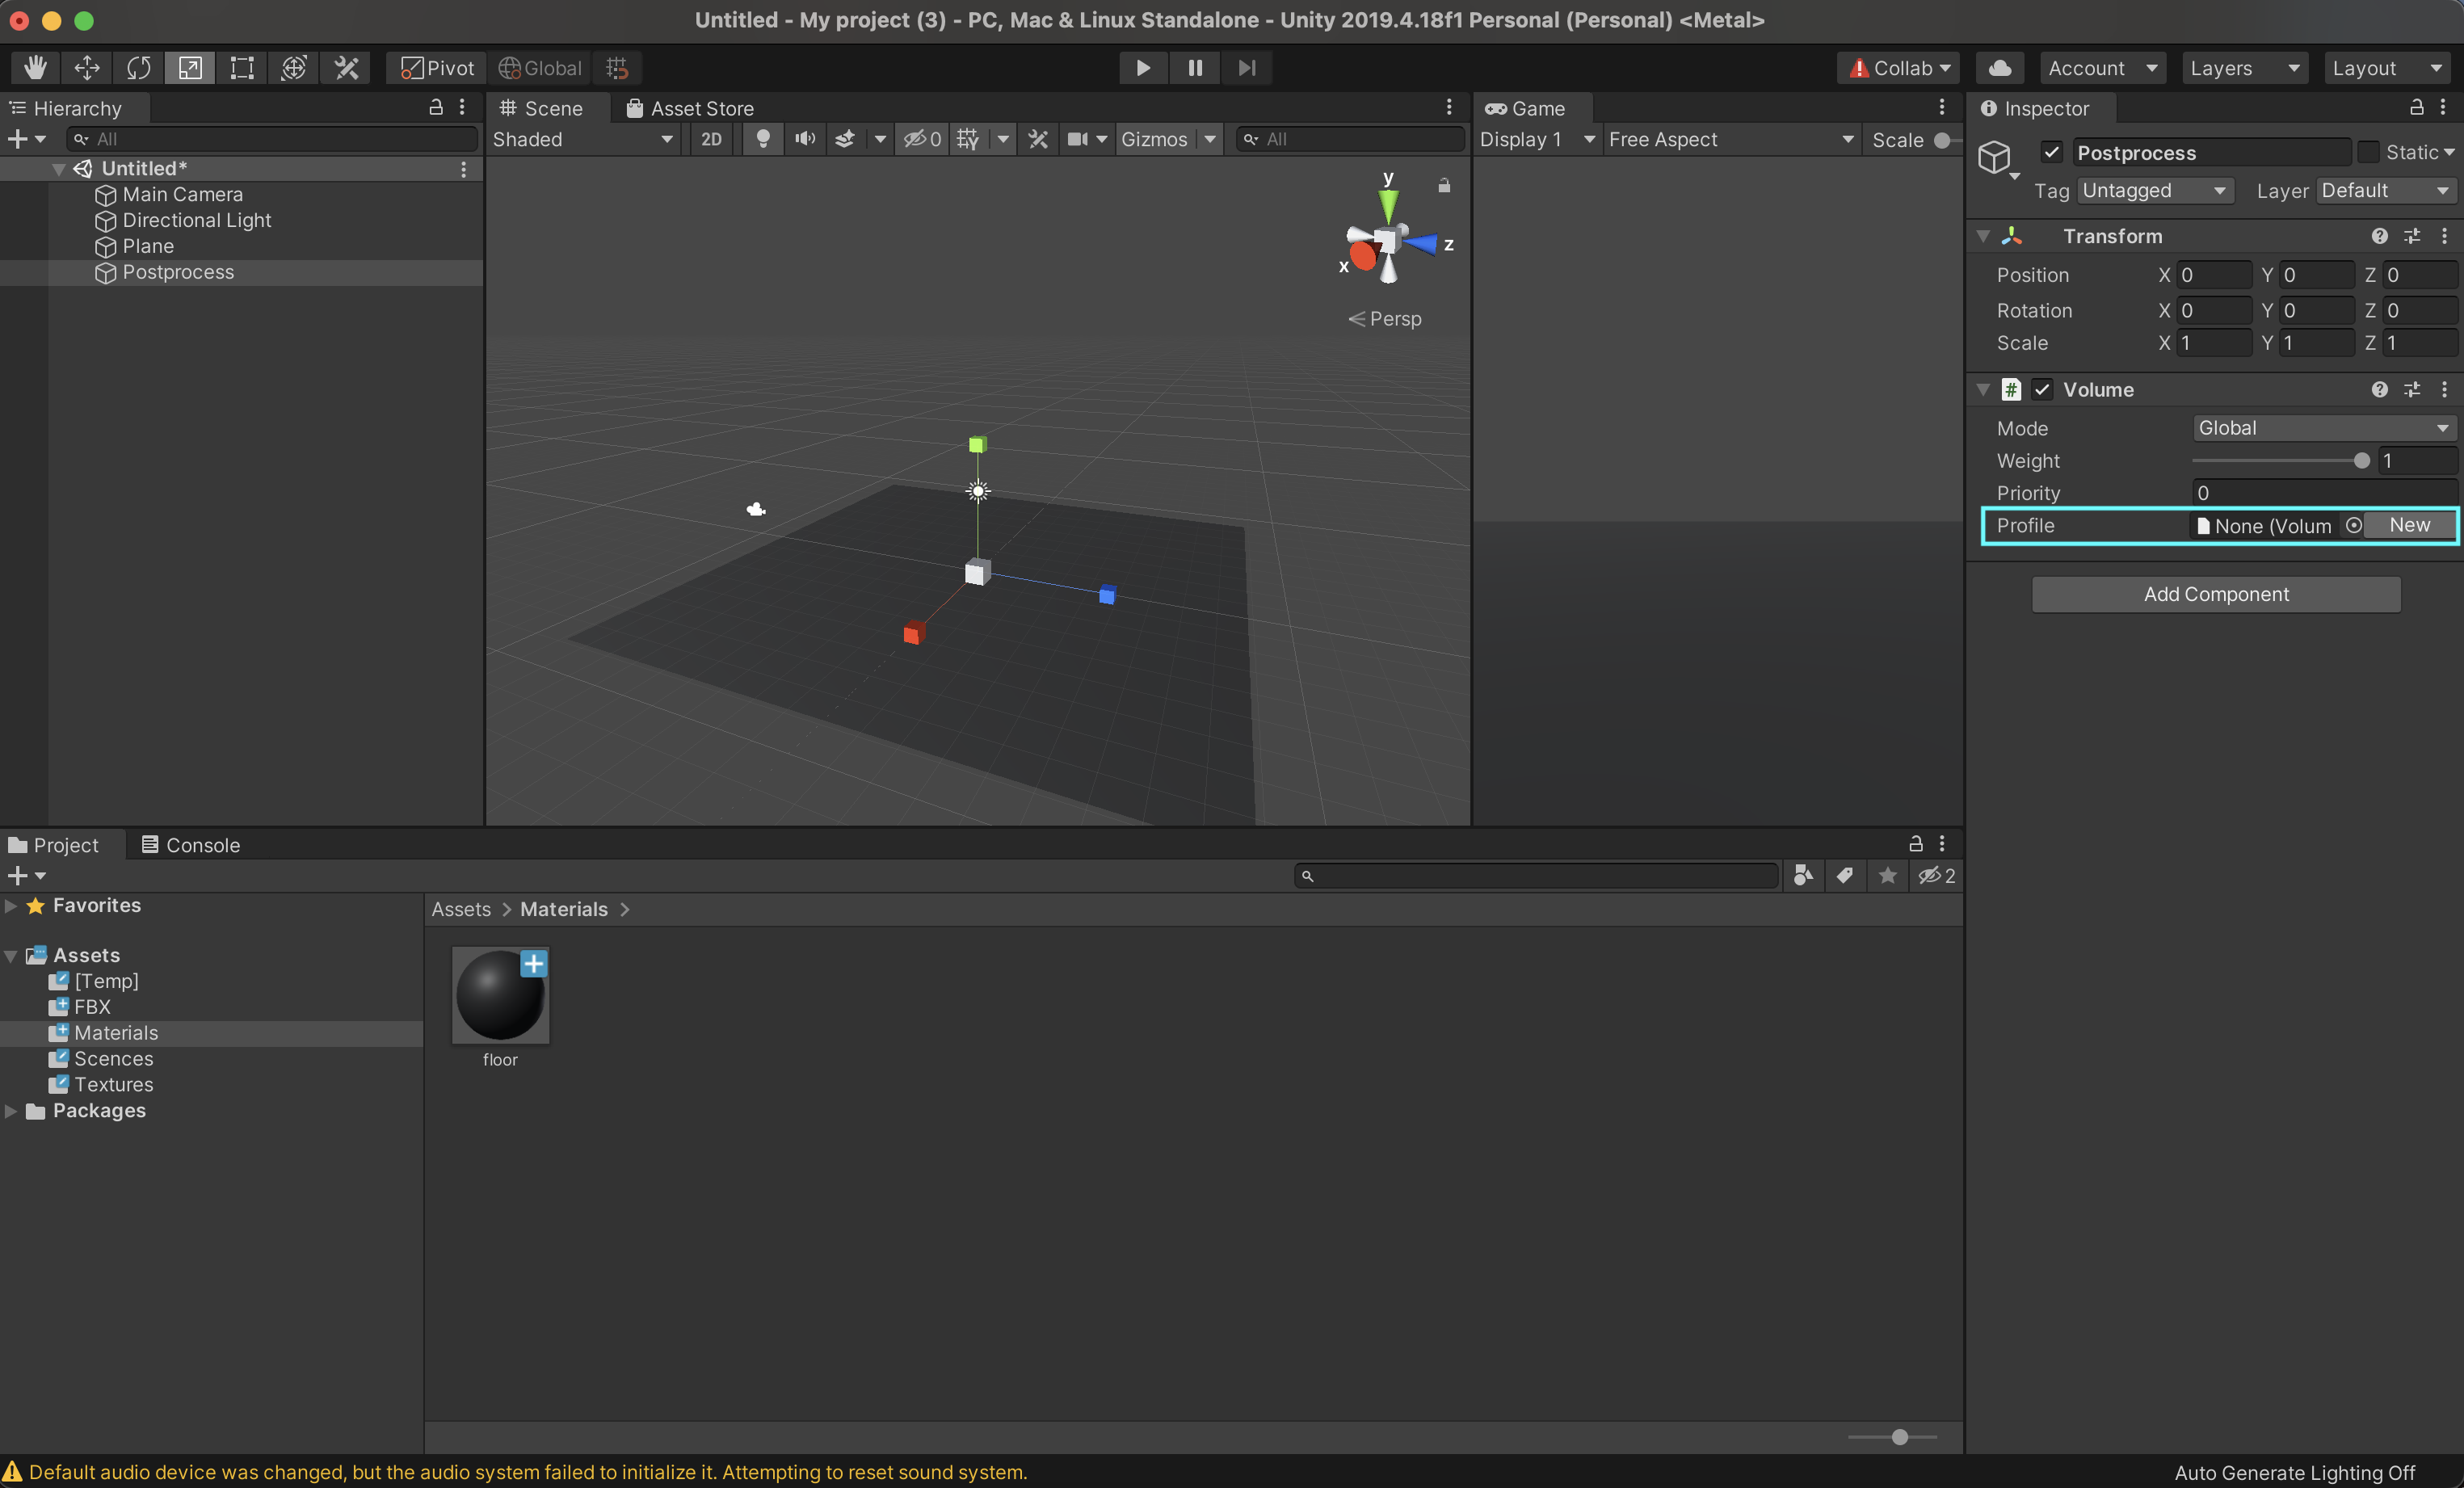Screen dimensions: 2464x1488
Task: Click New to create a Volume profile
Action: tap(2409, 525)
